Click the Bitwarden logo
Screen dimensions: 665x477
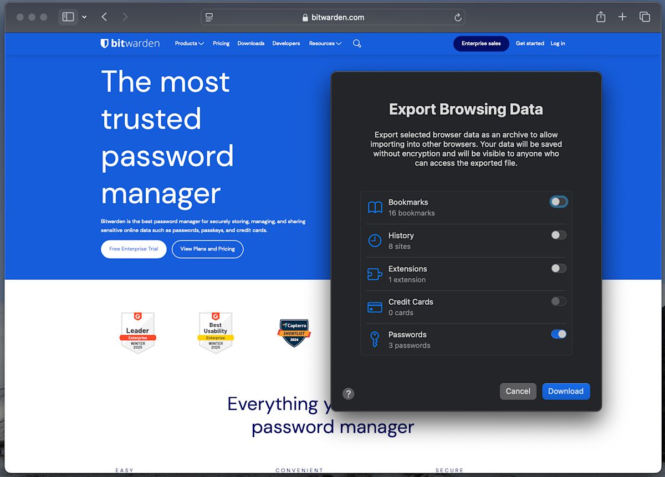pyautogui.click(x=130, y=43)
